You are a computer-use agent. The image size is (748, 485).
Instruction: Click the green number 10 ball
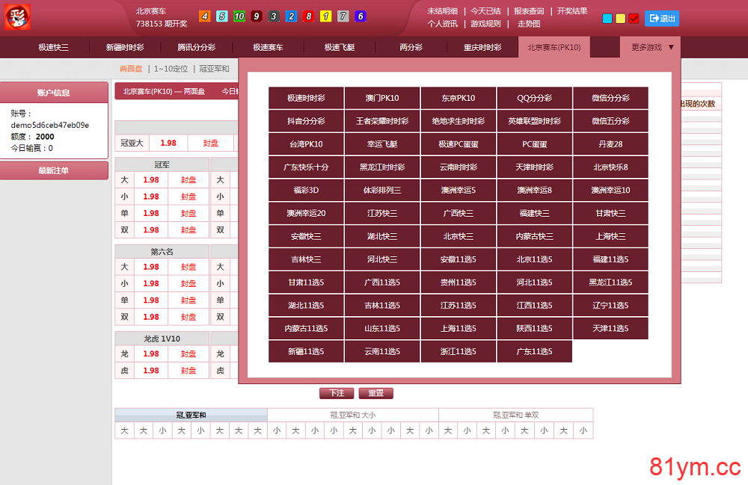(239, 16)
